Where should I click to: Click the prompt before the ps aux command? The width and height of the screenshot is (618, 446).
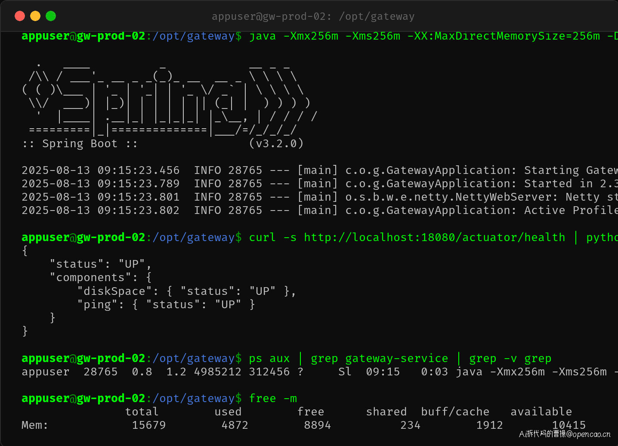pyautogui.click(x=132, y=358)
